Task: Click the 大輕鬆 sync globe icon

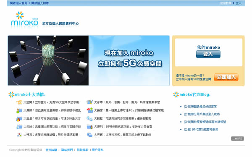Action: (x=90, y=118)
